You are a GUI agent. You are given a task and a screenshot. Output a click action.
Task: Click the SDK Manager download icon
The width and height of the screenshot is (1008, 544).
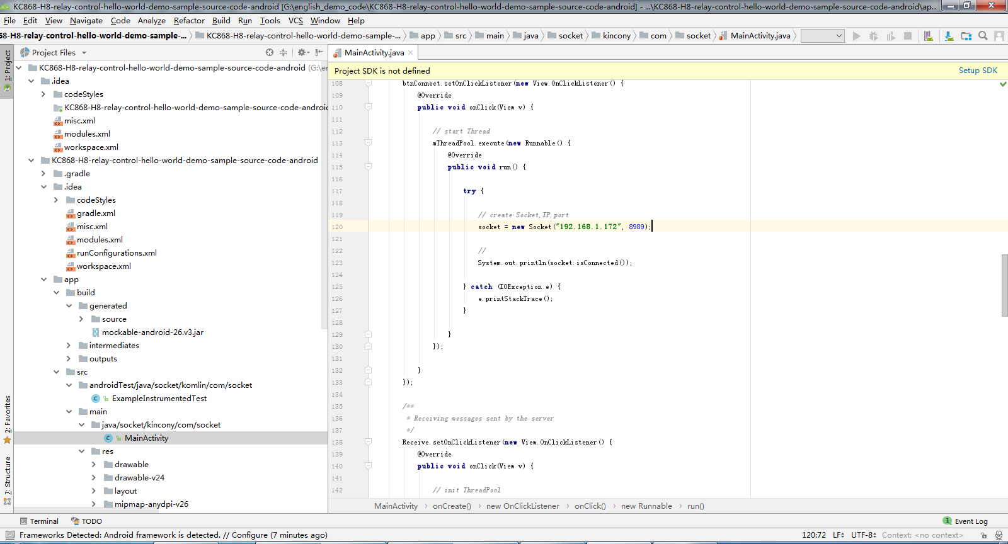pos(949,36)
